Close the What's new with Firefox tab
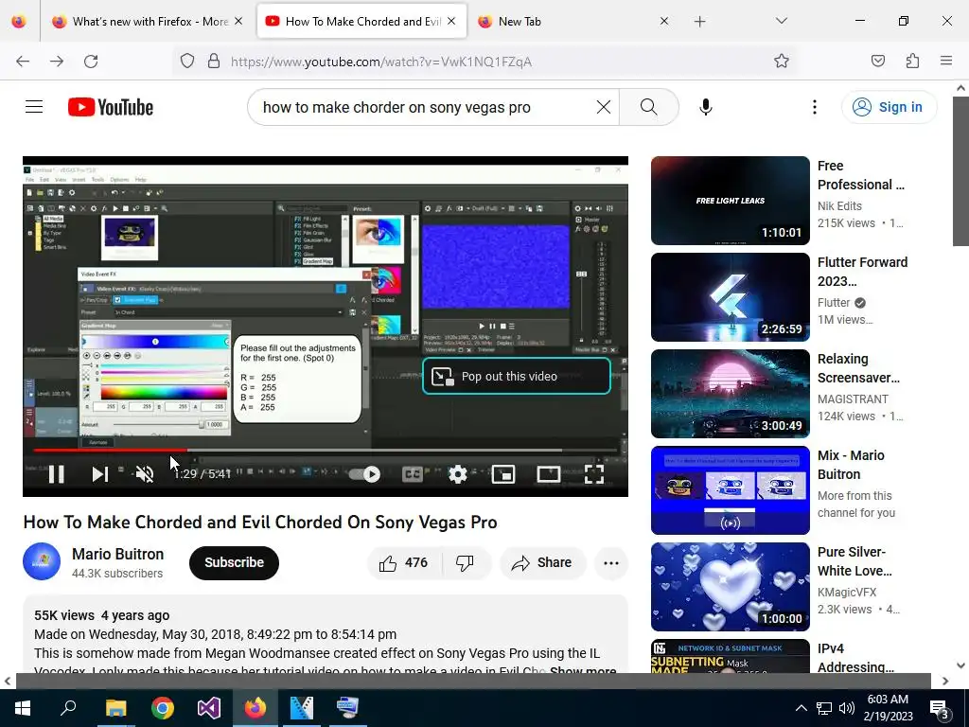 tap(238, 21)
